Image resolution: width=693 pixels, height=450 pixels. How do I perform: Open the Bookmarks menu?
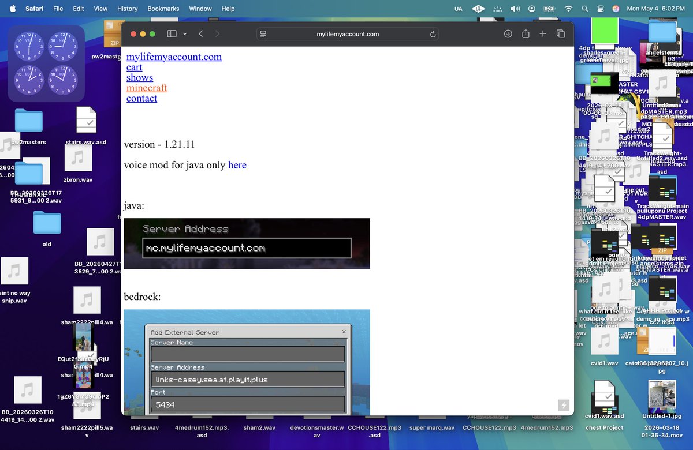tap(163, 9)
